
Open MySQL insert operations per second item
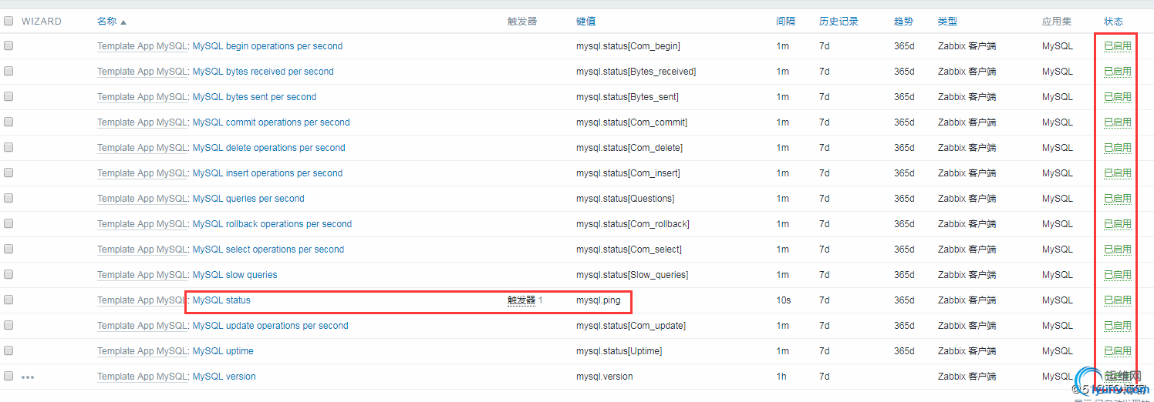[x=267, y=173]
